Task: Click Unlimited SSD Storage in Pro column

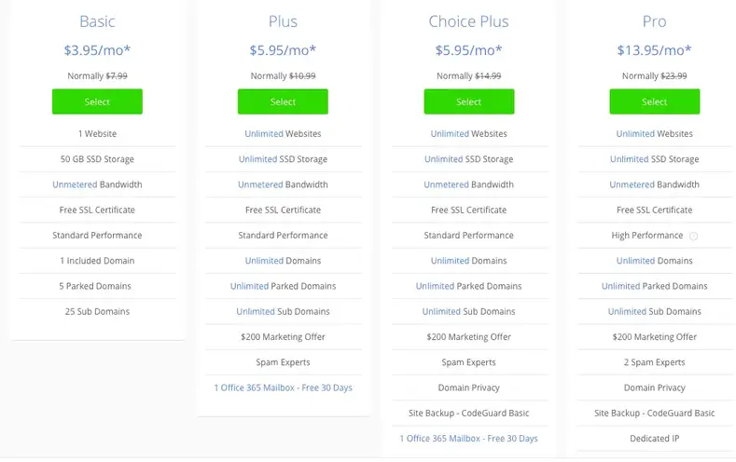Action: point(654,159)
